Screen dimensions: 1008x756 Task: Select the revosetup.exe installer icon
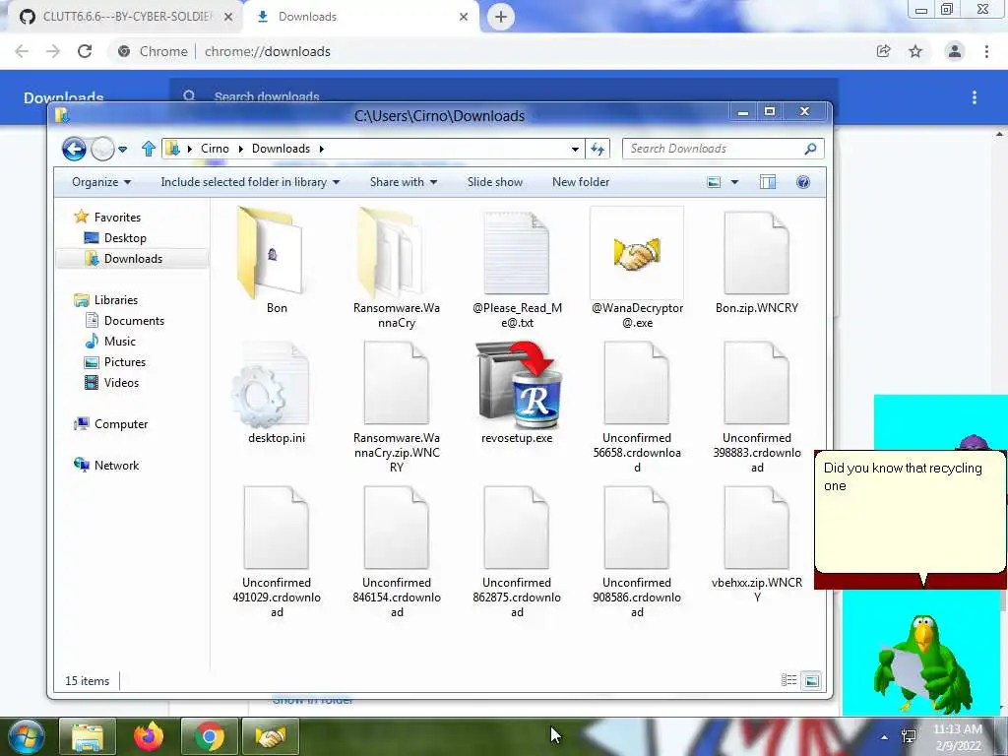518,385
